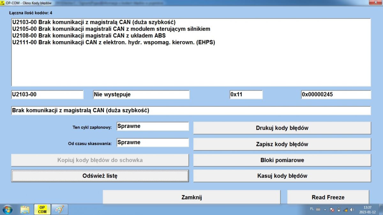
Task: Click the battery power tray icon
Action: point(339,210)
